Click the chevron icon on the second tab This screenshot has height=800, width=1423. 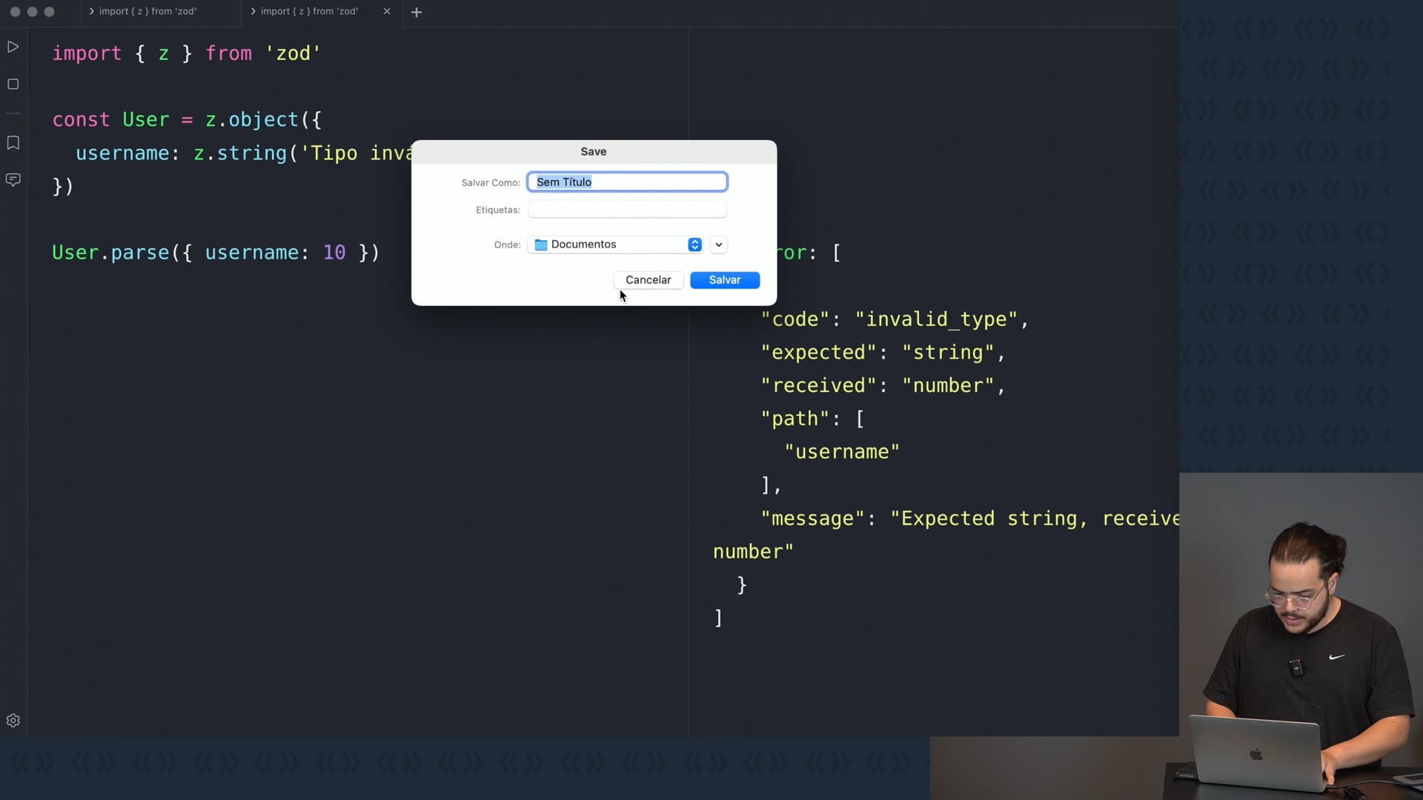point(253,11)
